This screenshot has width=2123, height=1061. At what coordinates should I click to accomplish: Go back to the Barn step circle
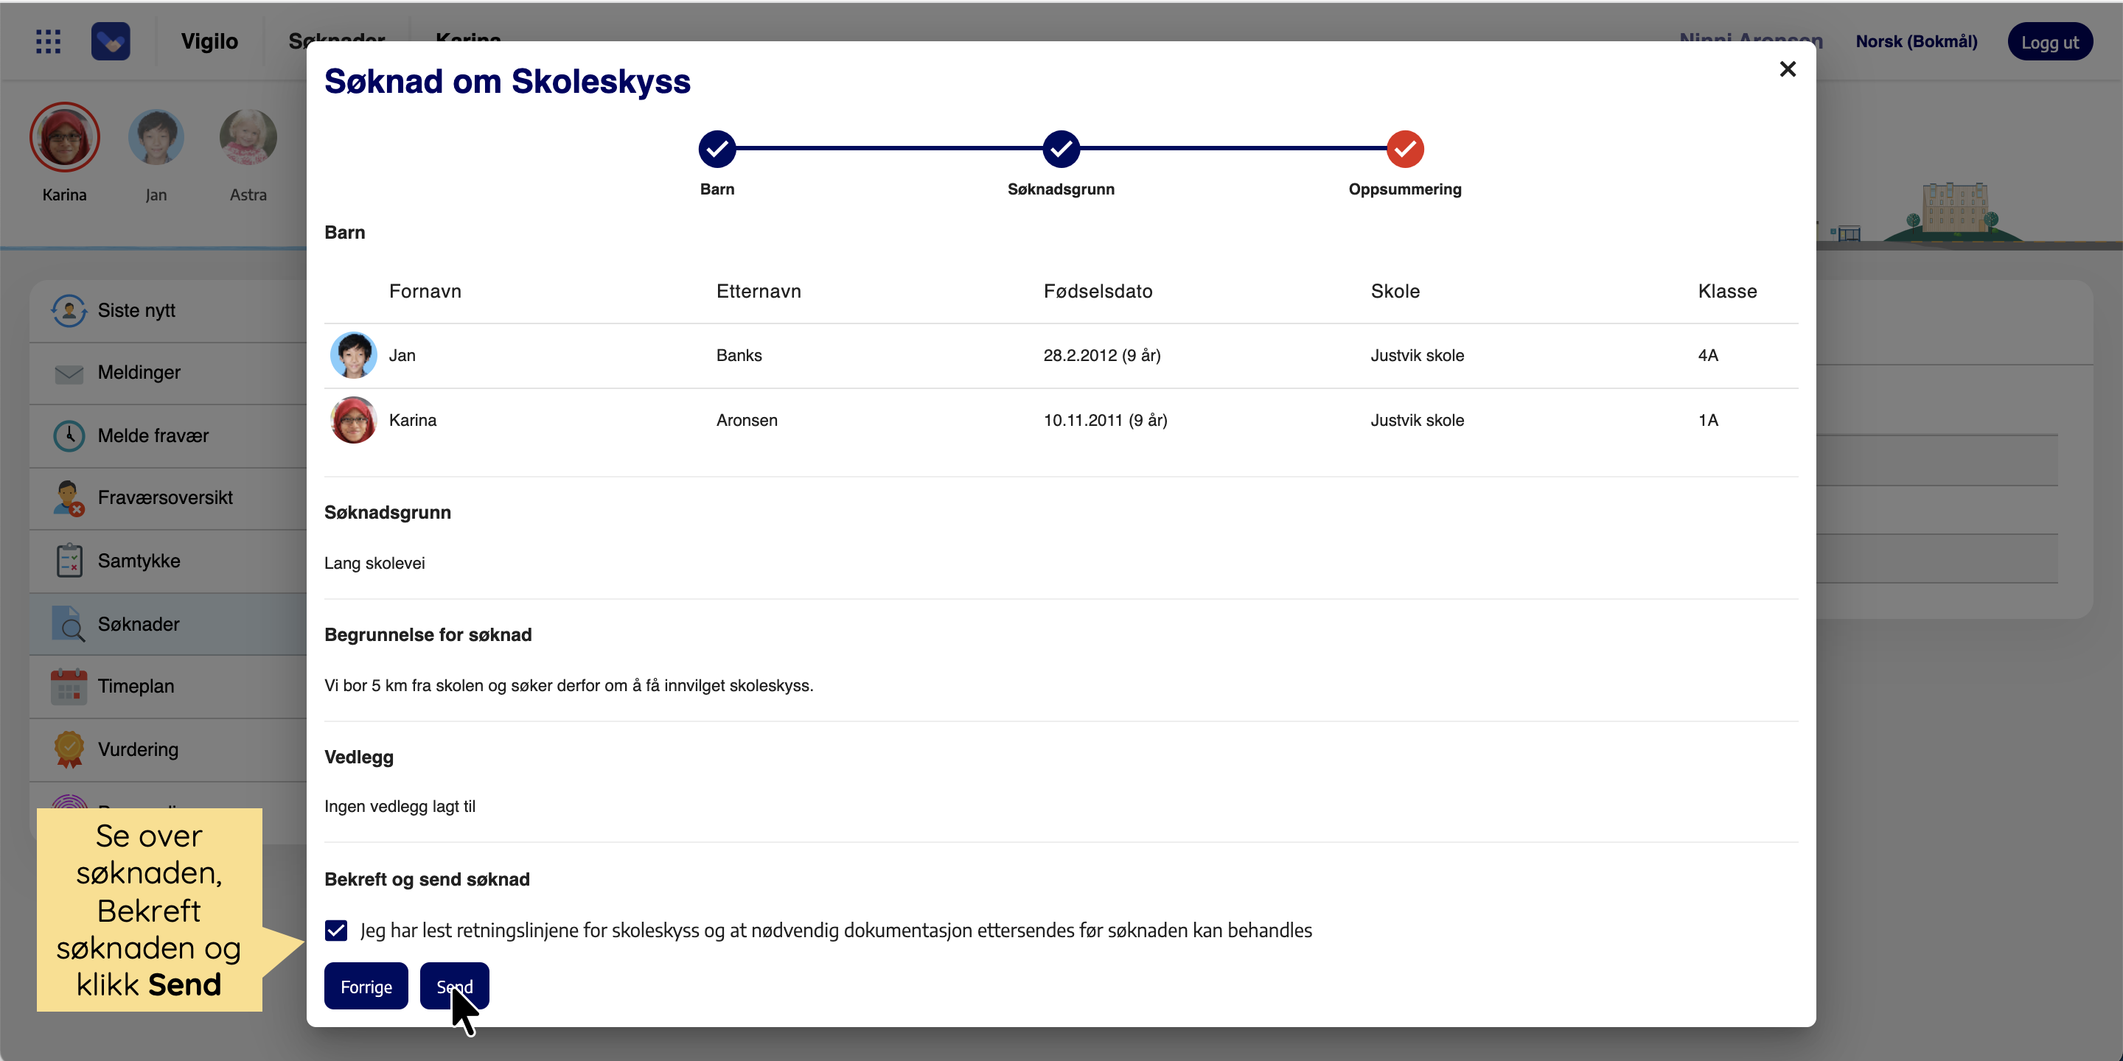(x=717, y=149)
